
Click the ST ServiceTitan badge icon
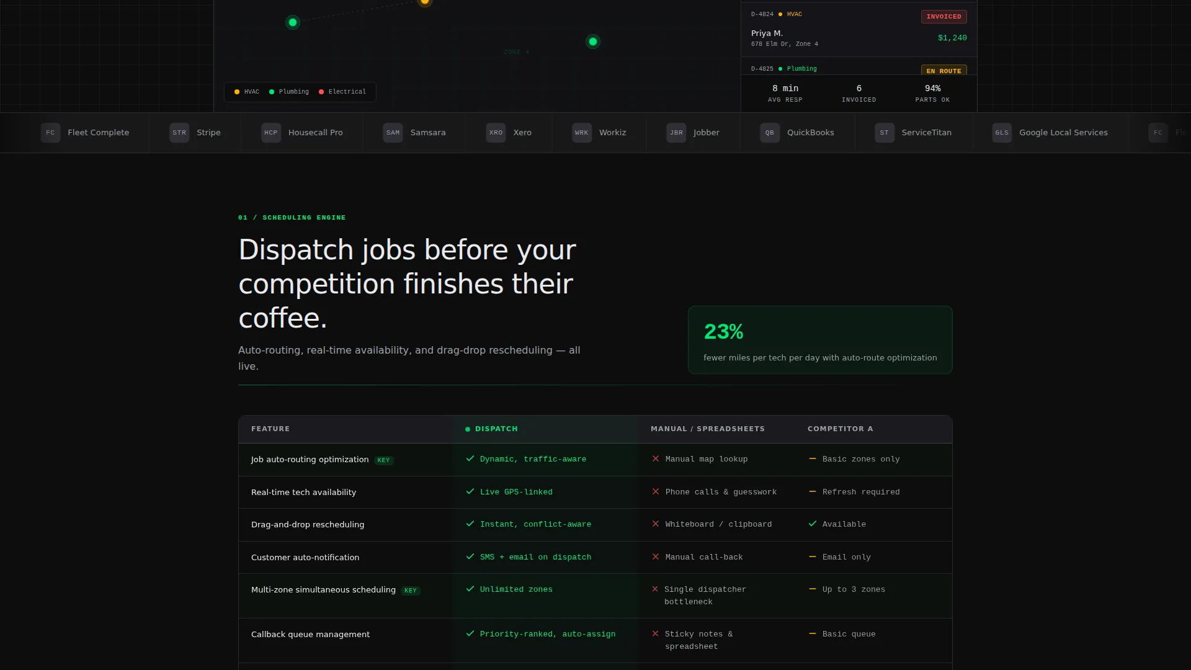coord(885,133)
